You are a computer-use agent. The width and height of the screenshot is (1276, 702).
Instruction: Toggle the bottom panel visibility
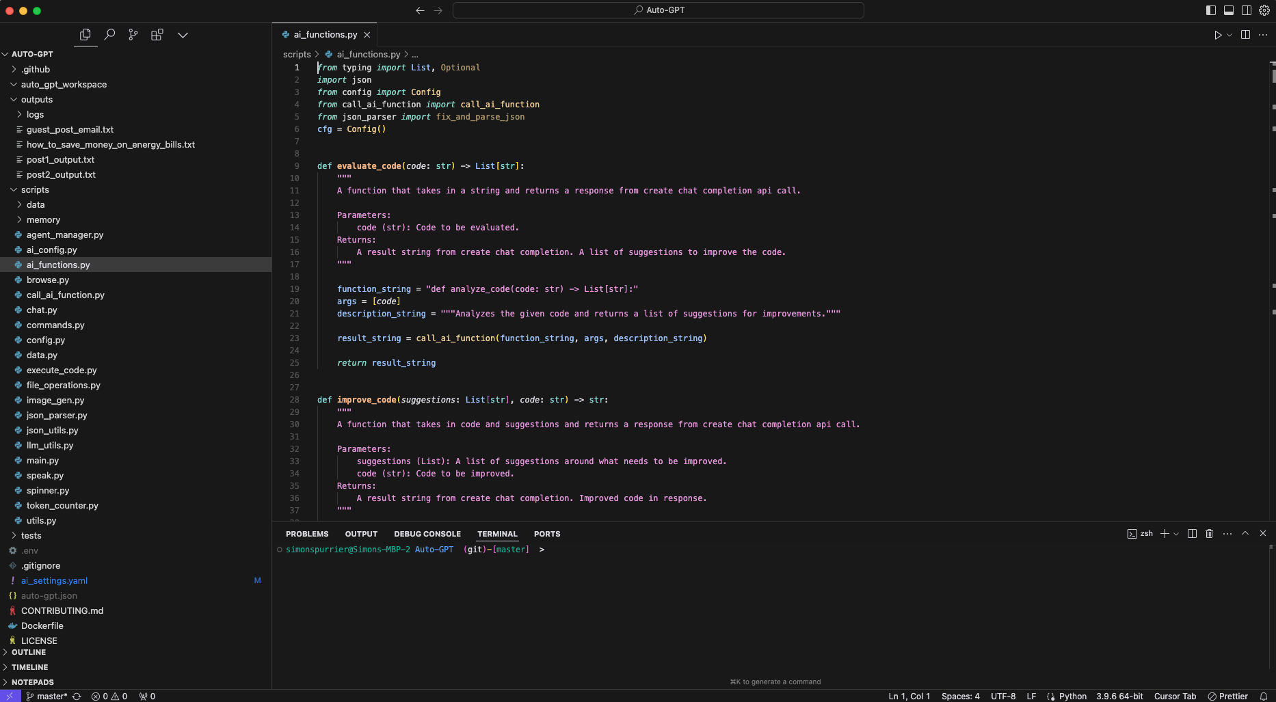(1229, 10)
